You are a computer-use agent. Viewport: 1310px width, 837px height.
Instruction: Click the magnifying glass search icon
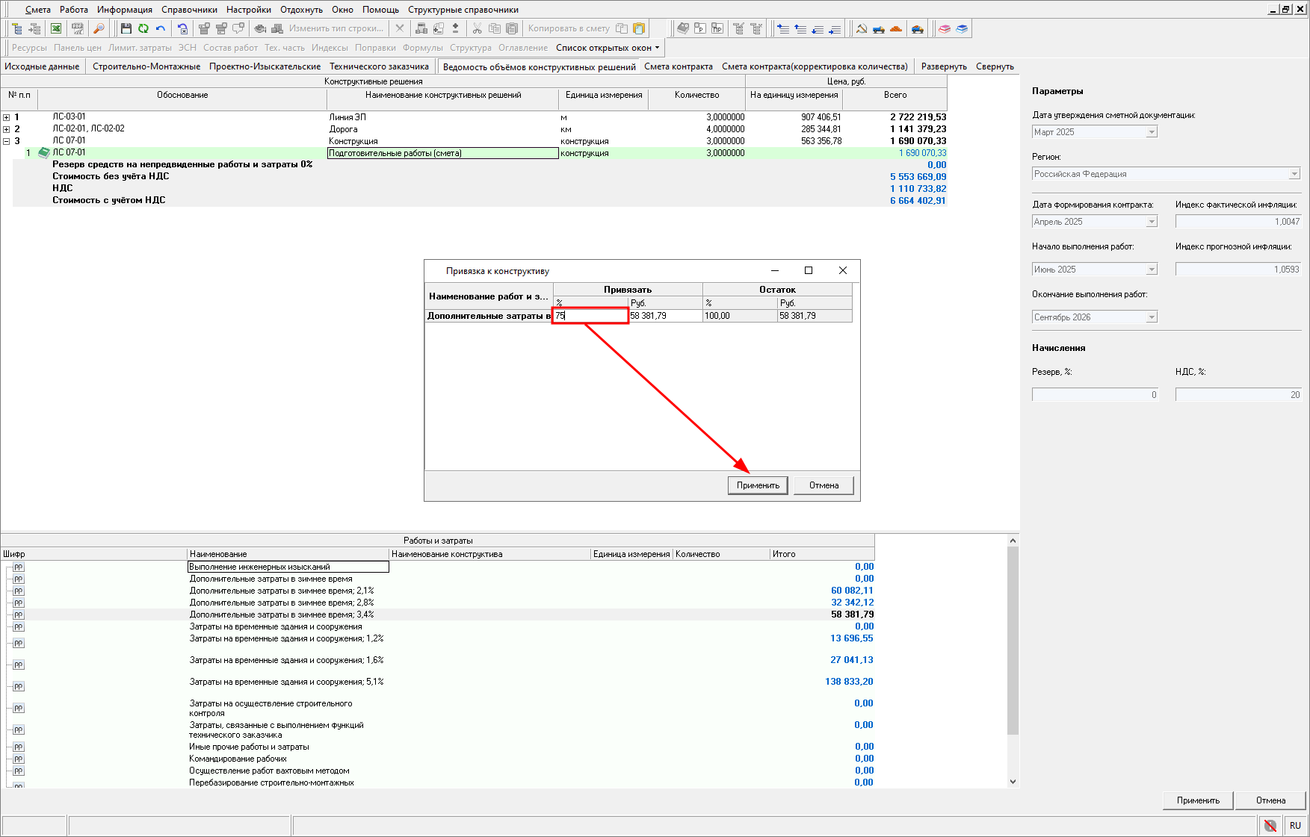pos(99,28)
